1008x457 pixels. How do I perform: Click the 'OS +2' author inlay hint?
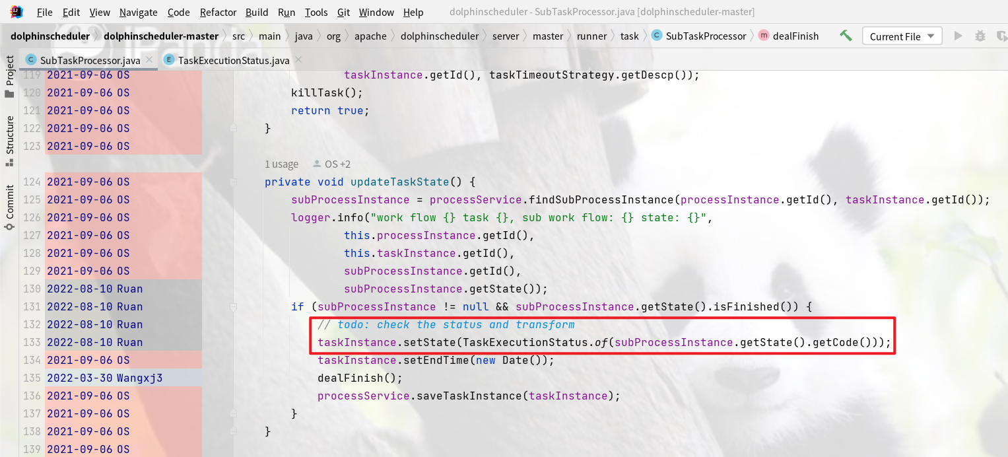331,164
